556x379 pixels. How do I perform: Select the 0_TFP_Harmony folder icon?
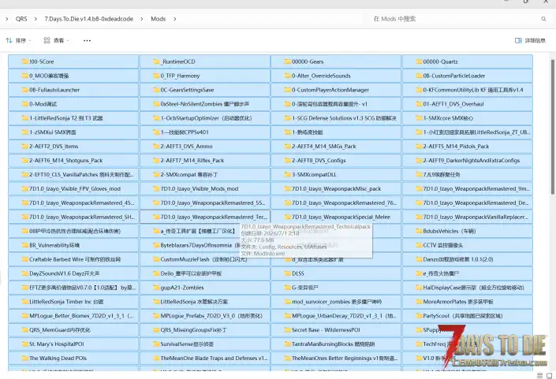coord(156,76)
